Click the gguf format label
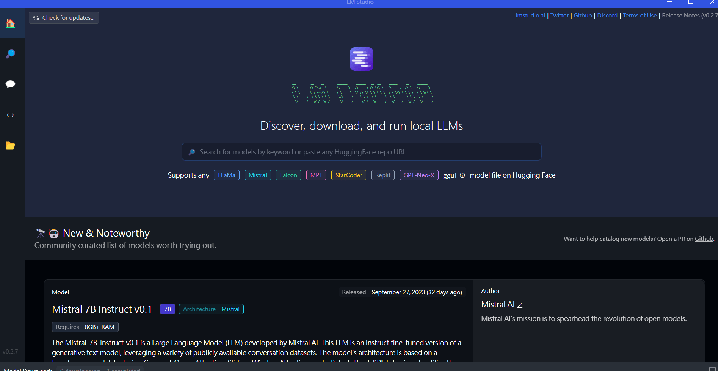Image resolution: width=718 pixels, height=371 pixels. click(x=450, y=175)
